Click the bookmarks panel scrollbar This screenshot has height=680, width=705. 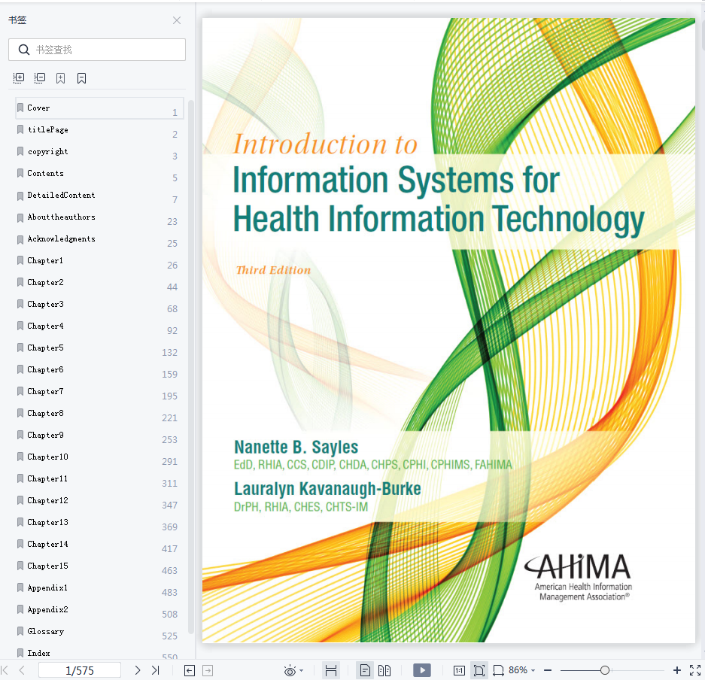pos(191,367)
